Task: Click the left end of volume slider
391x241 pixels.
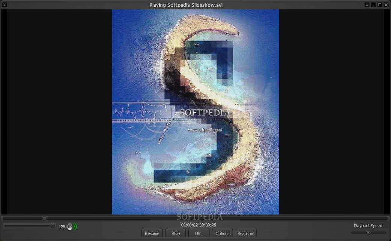Action: pos(6,226)
